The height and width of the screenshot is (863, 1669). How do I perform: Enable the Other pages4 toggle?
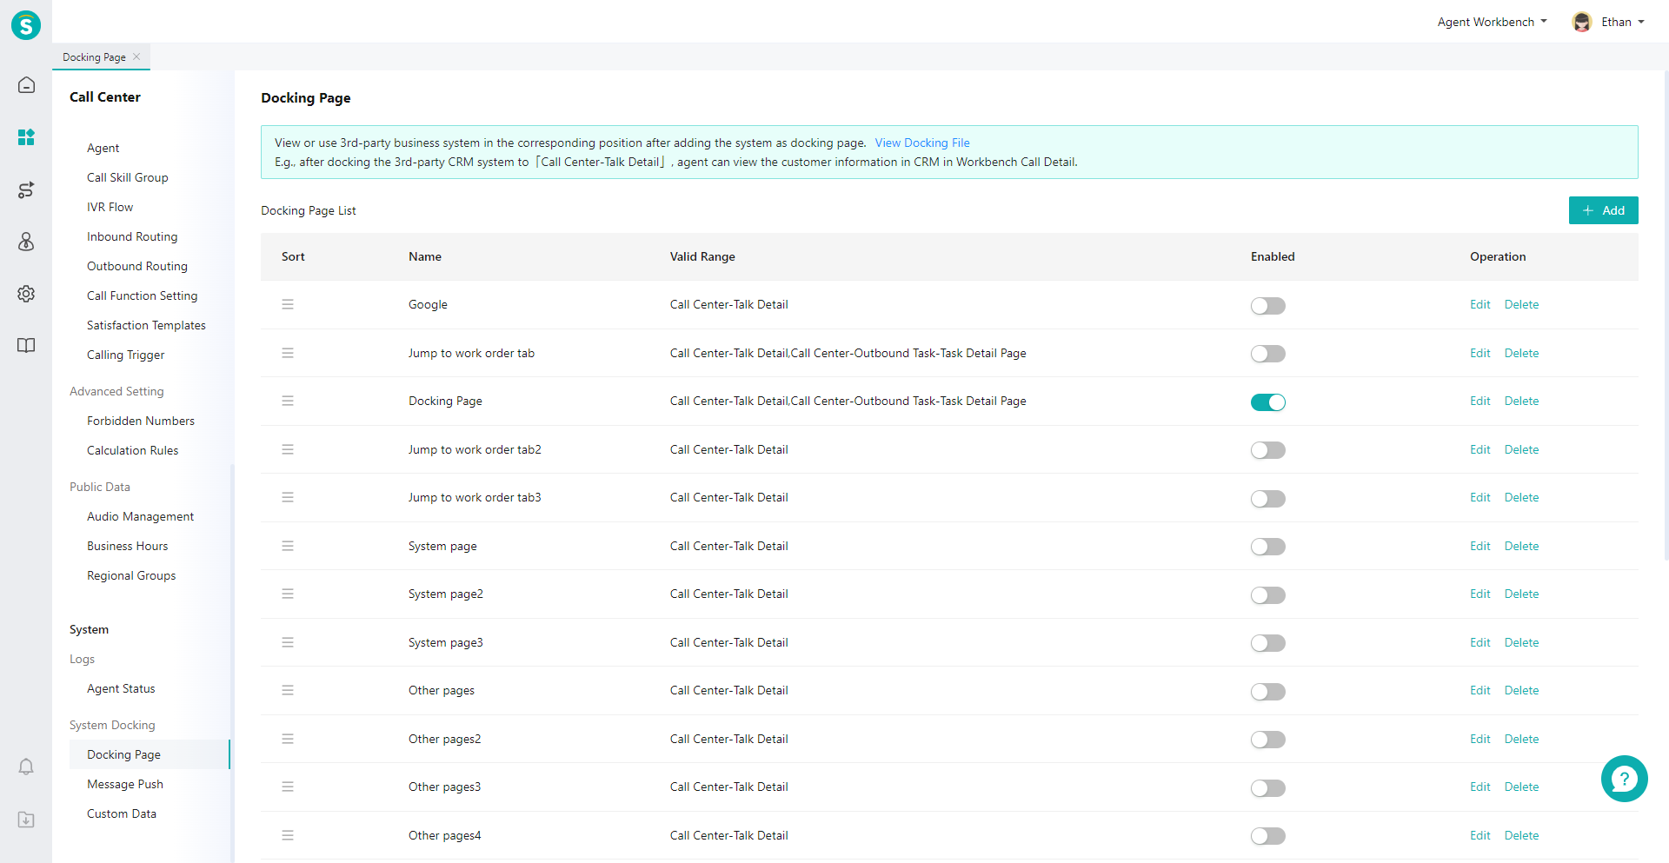pyautogui.click(x=1268, y=836)
